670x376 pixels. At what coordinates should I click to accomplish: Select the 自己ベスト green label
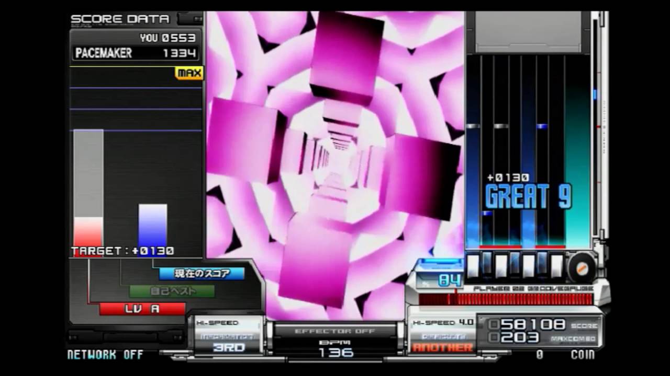(x=172, y=291)
